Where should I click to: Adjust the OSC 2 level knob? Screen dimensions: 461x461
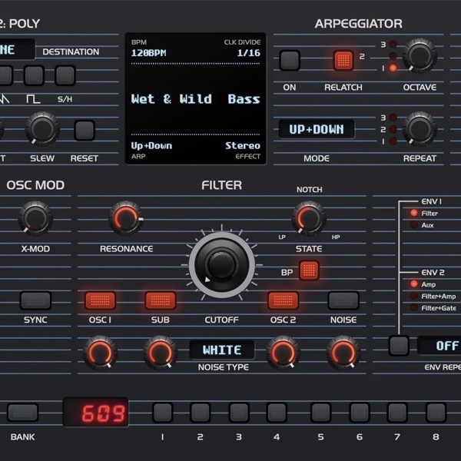283,353
